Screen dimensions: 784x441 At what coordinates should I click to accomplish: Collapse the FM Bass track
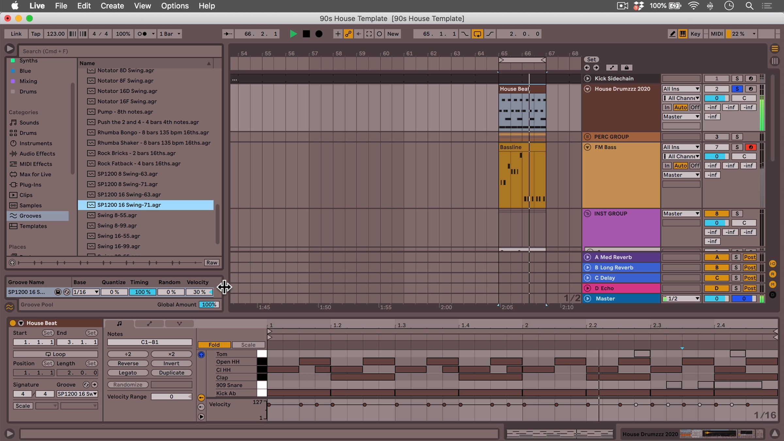(x=587, y=147)
